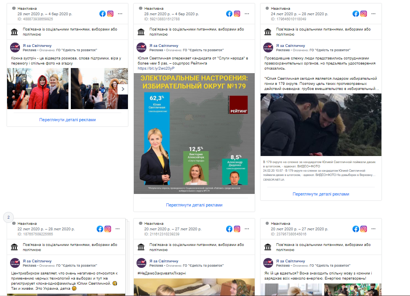410x296 pixels.
Task: Click the number 2 versions badge
Action: pyautogui.click(x=8, y=217)
